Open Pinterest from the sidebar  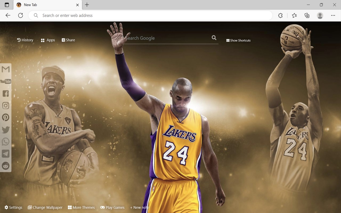[x=6, y=117]
